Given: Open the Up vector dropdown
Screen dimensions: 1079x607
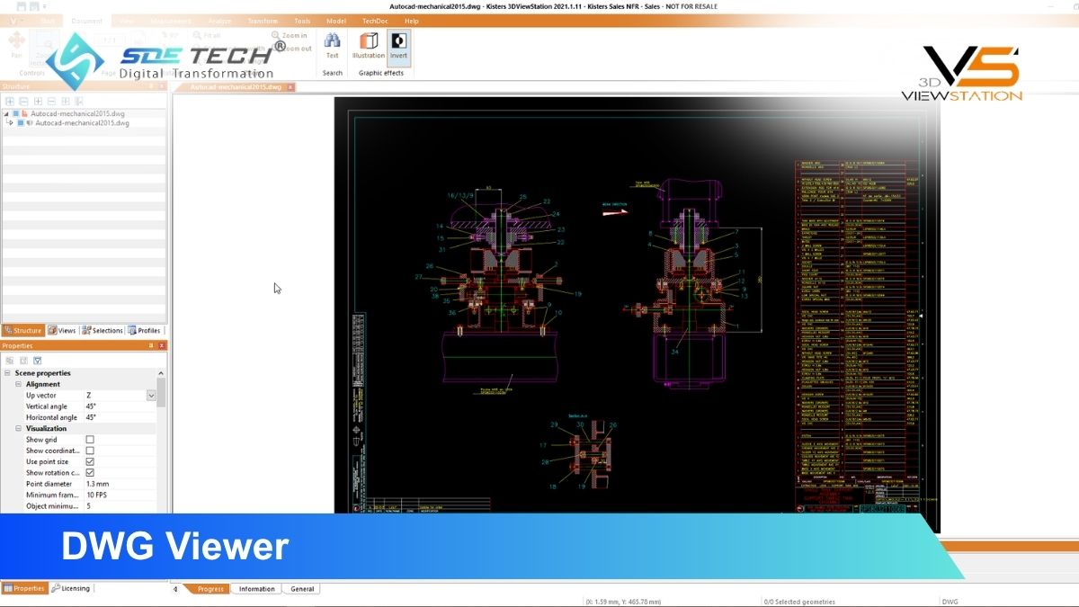Looking at the screenshot, I should click(151, 396).
